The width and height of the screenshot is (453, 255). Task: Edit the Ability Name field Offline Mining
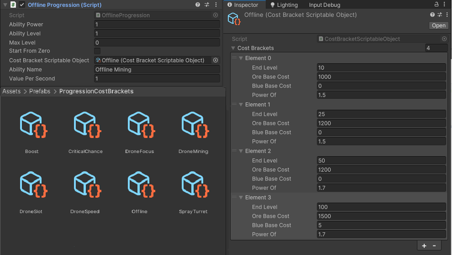coord(157,69)
